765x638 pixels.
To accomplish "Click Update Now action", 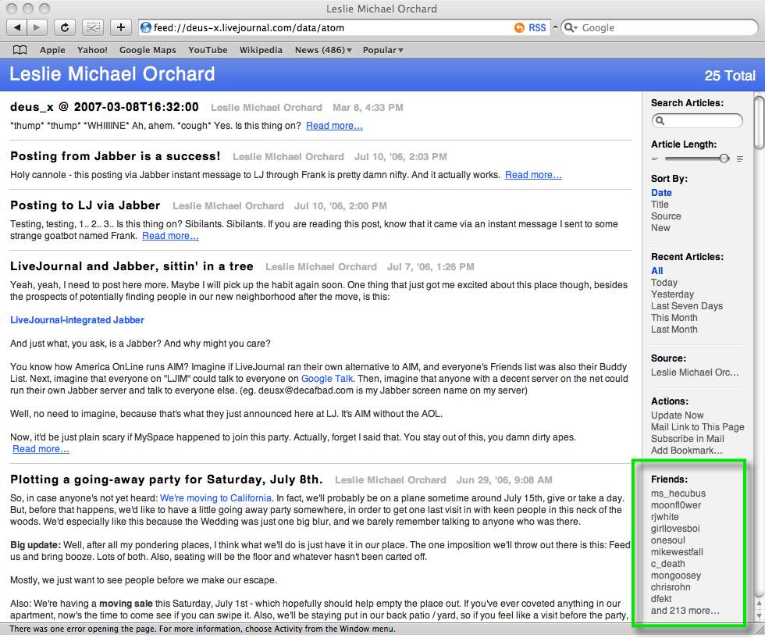I will point(678,415).
